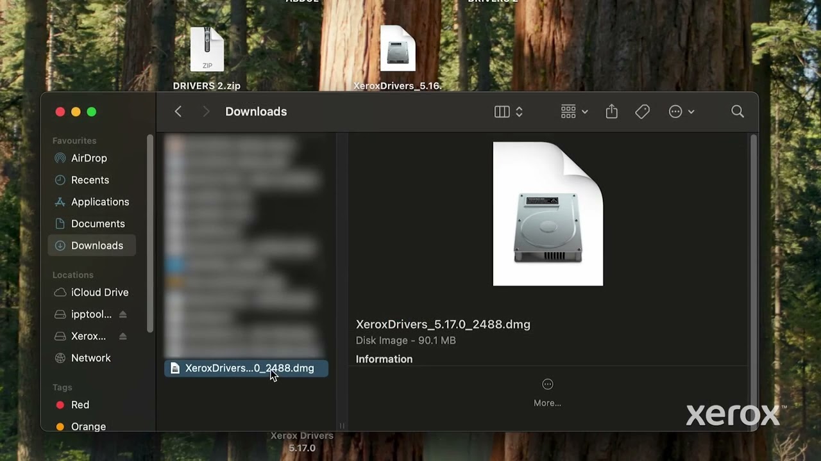
Task: Select AirDrop in the sidebar
Action: [92, 158]
